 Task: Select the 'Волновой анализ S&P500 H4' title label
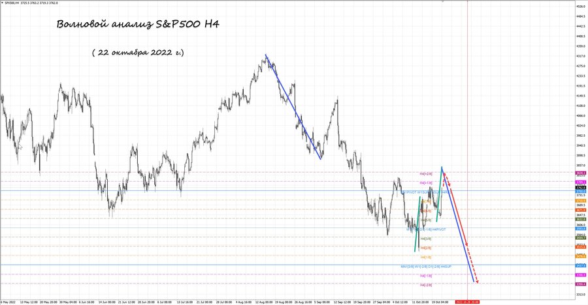point(138,24)
